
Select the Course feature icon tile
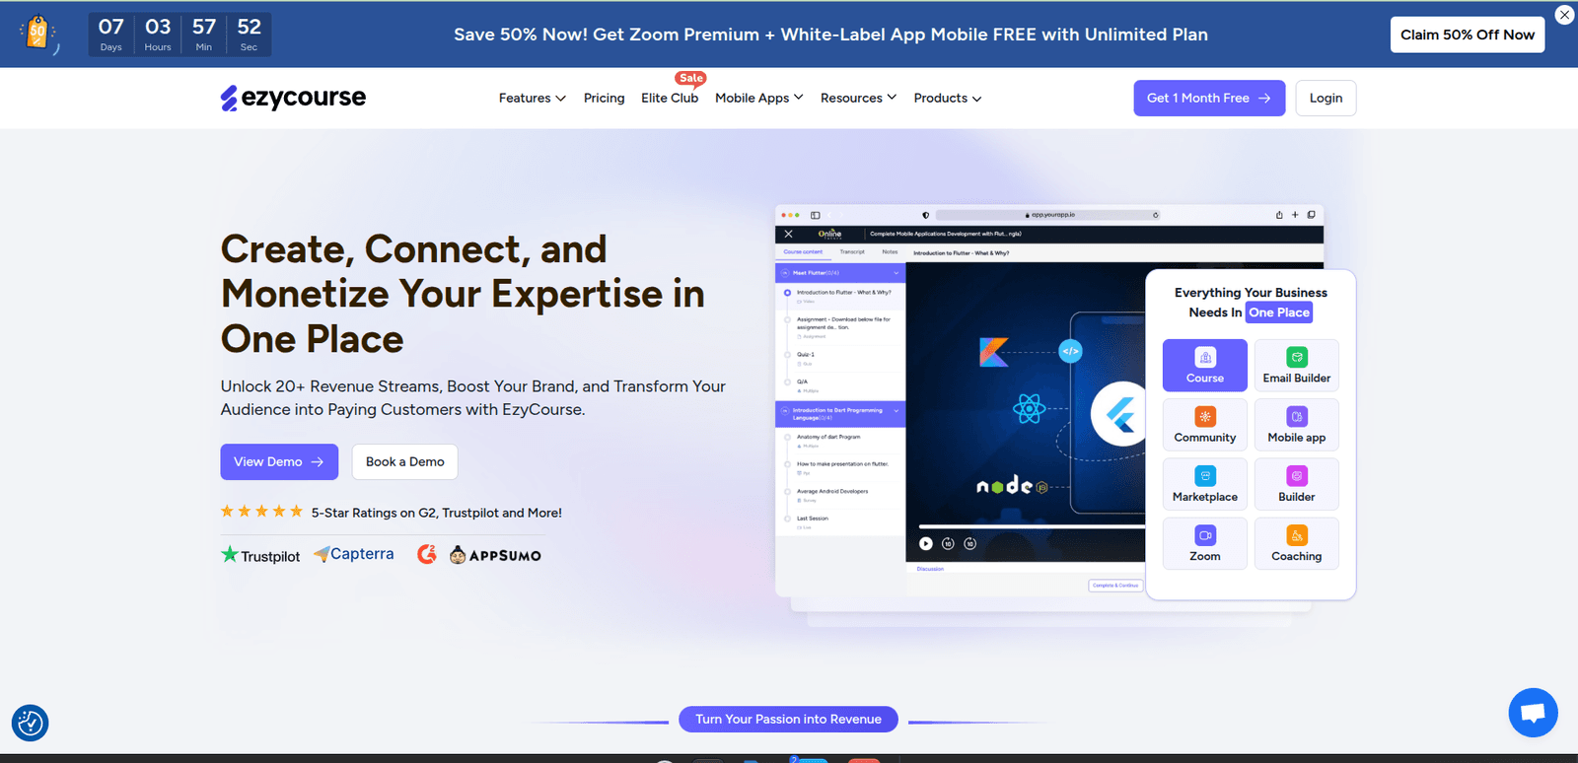pos(1204,366)
